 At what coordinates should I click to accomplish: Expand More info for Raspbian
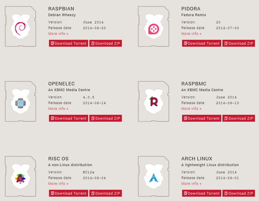pos(58,34)
